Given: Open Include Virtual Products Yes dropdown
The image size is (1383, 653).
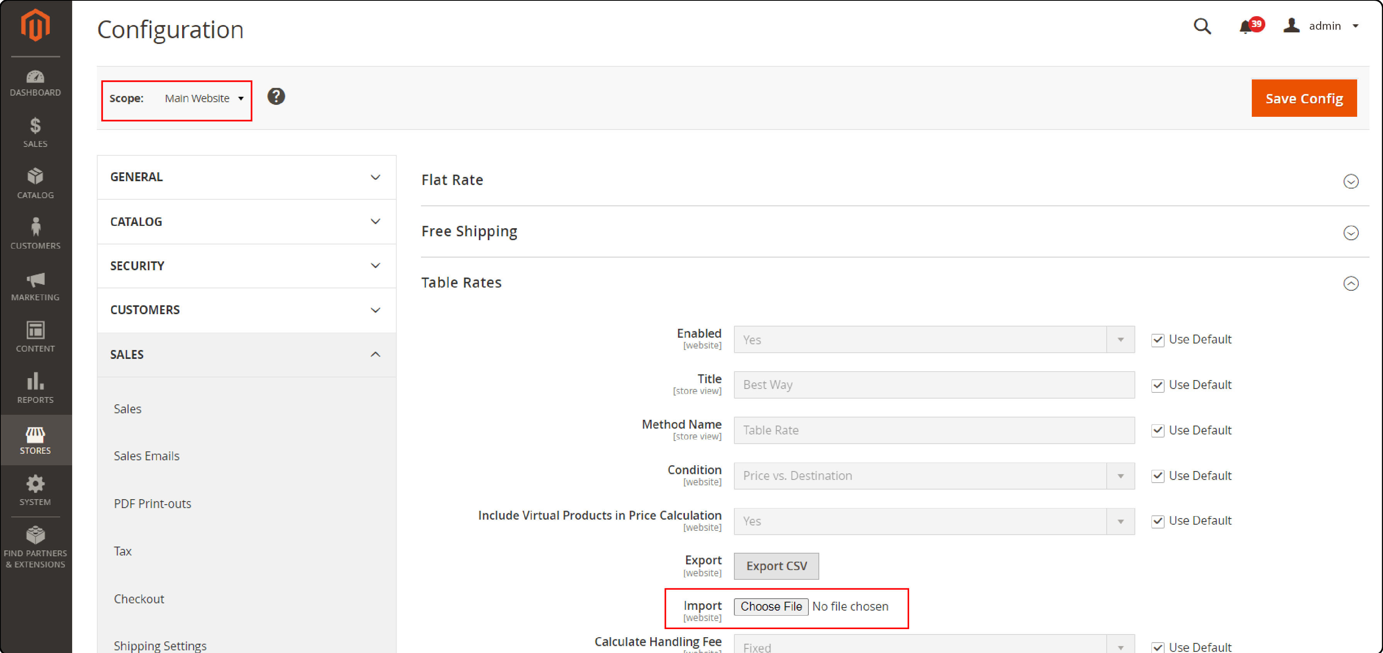Looking at the screenshot, I should click(x=934, y=521).
